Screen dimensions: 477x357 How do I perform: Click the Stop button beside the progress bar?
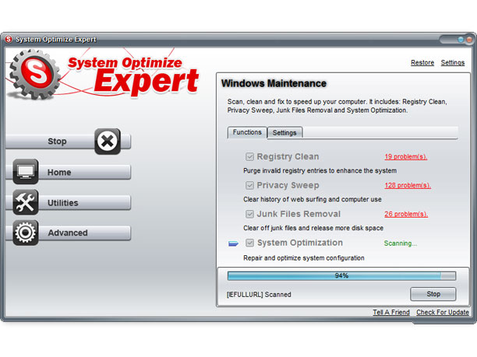(x=433, y=294)
